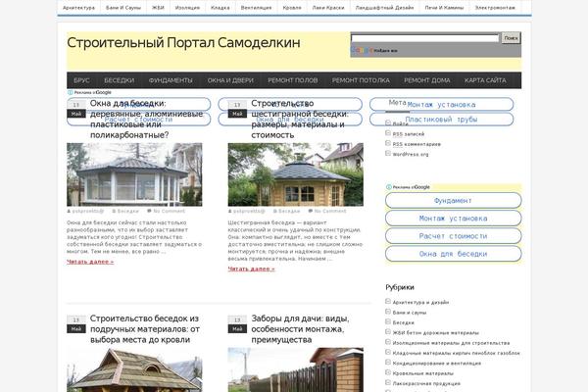
Task: Click the brick fence photo thumbnail
Action: 296,369
